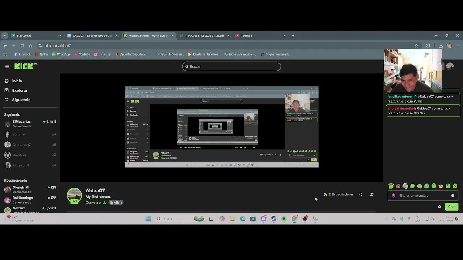
Task: Click the share stream icon
Action: click(360, 194)
